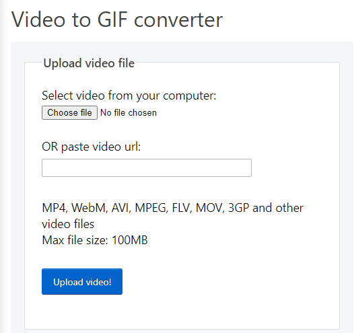This screenshot has width=354, height=333.
Task: Click the word MOV in formats list
Action: (210, 208)
